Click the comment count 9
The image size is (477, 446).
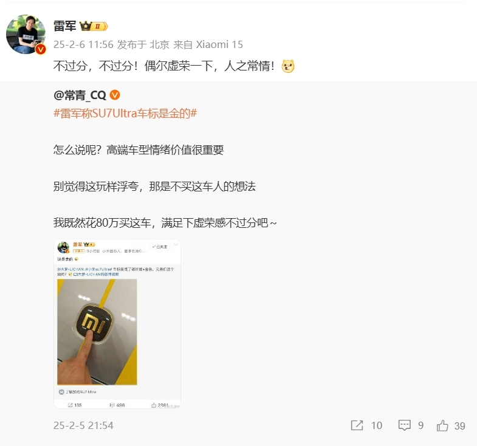tap(420, 425)
